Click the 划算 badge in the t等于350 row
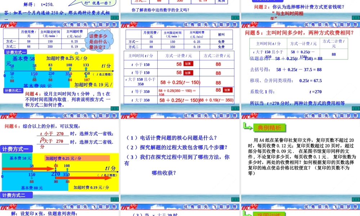360x216 pixels. tap(227, 90)
